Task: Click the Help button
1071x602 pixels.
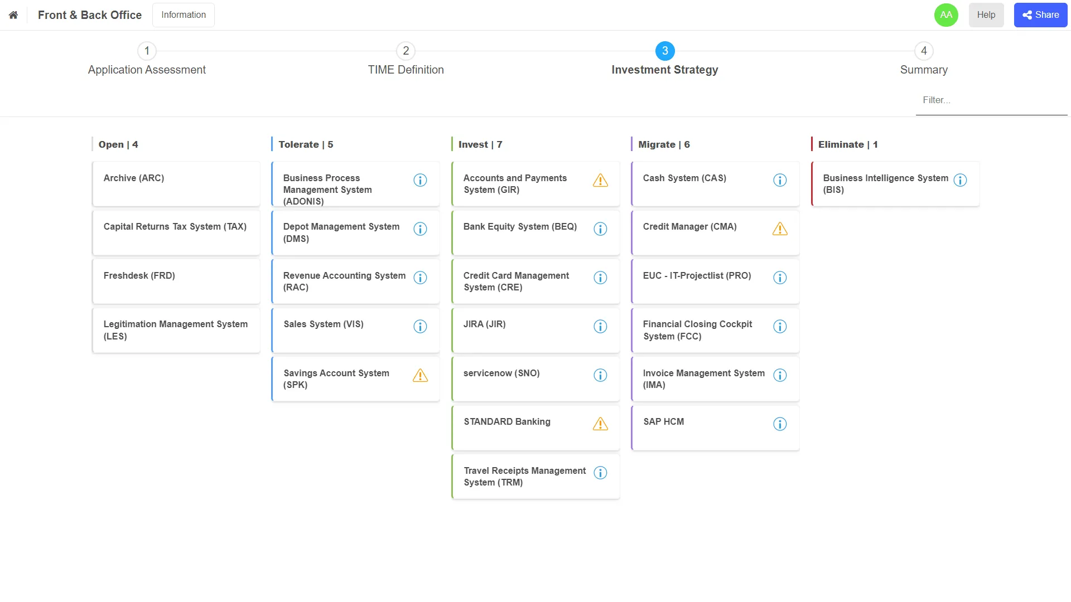Action: [x=986, y=15]
